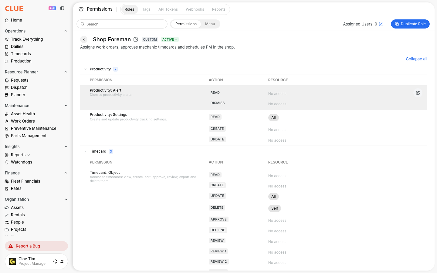
Task: Collapse the Insights sidebar section
Action: point(66,147)
